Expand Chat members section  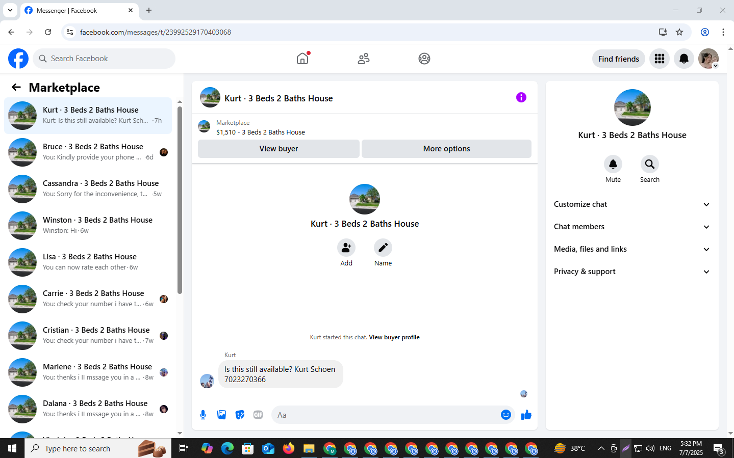tap(632, 227)
